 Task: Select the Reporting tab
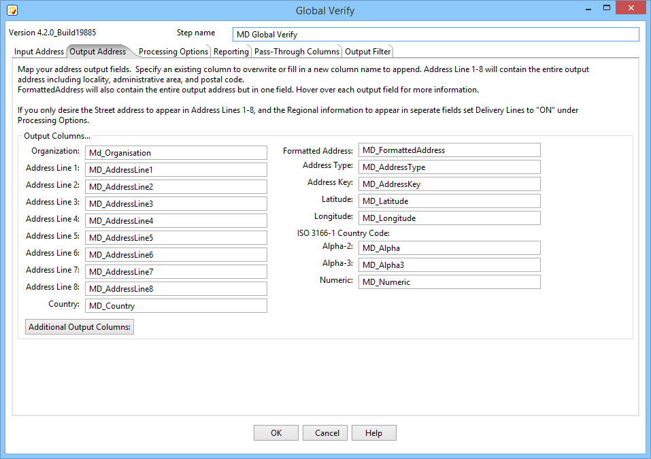click(231, 52)
